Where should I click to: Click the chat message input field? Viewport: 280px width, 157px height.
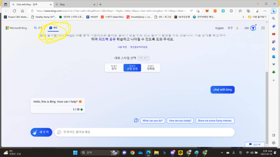145,132
